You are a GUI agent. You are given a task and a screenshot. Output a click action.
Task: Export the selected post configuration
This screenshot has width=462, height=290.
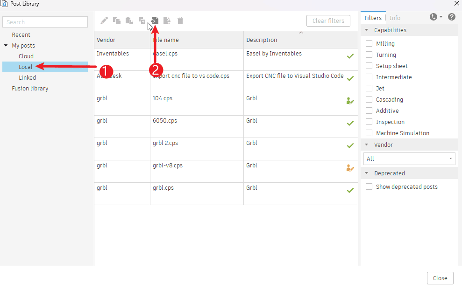pos(167,20)
